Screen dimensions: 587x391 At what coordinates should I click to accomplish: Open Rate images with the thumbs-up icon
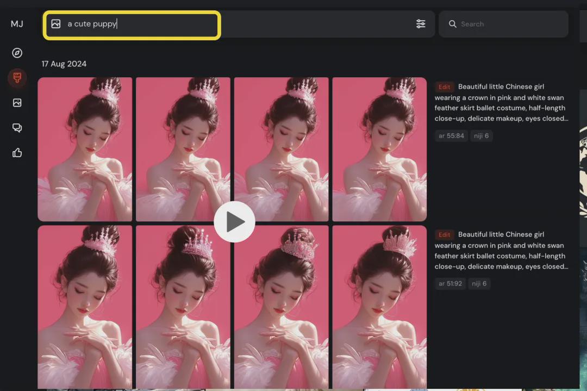click(x=16, y=153)
